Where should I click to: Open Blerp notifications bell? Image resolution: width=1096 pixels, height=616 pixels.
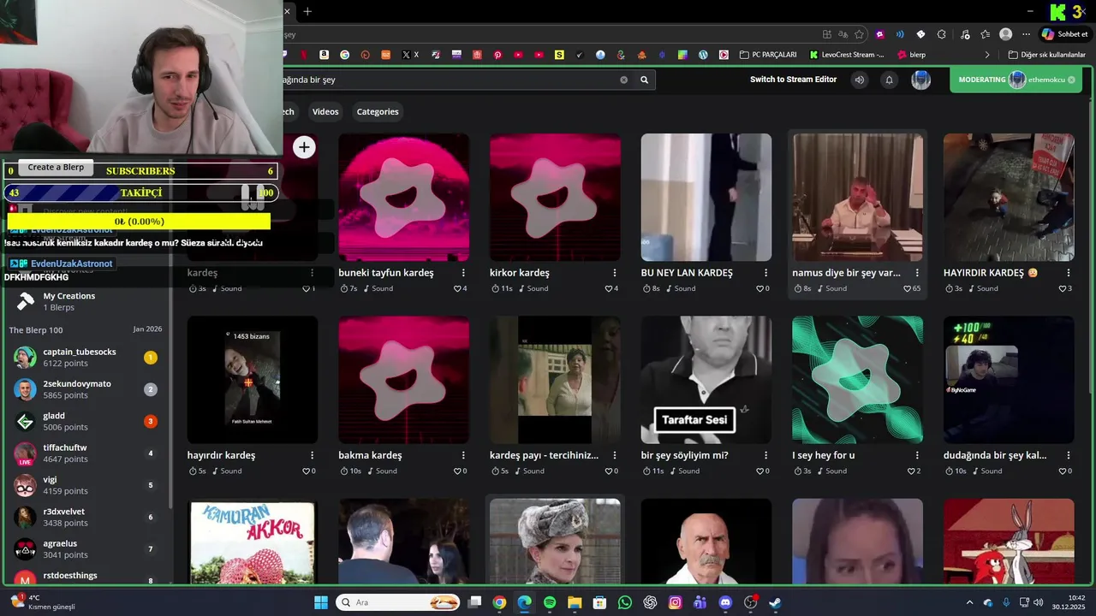[x=889, y=80]
